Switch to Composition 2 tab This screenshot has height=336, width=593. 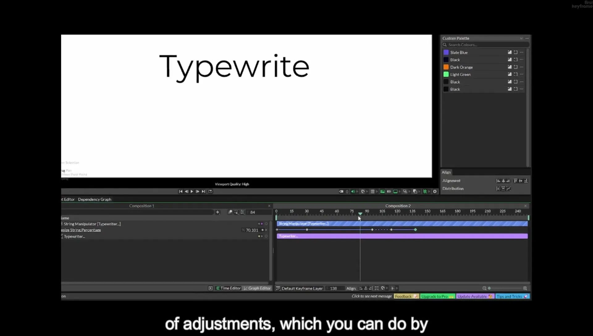point(398,206)
